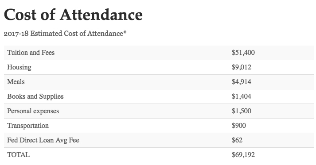The image size is (316, 165).
Task: Click the $51,400 tuition amount
Action: coord(243,53)
